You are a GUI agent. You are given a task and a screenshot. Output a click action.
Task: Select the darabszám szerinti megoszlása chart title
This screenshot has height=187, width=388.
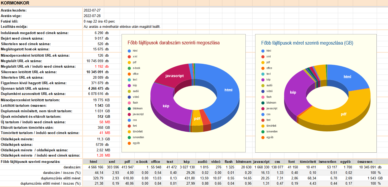point(174,43)
